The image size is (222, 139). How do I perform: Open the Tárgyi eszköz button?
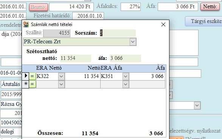pyautogui.click(x=203, y=21)
